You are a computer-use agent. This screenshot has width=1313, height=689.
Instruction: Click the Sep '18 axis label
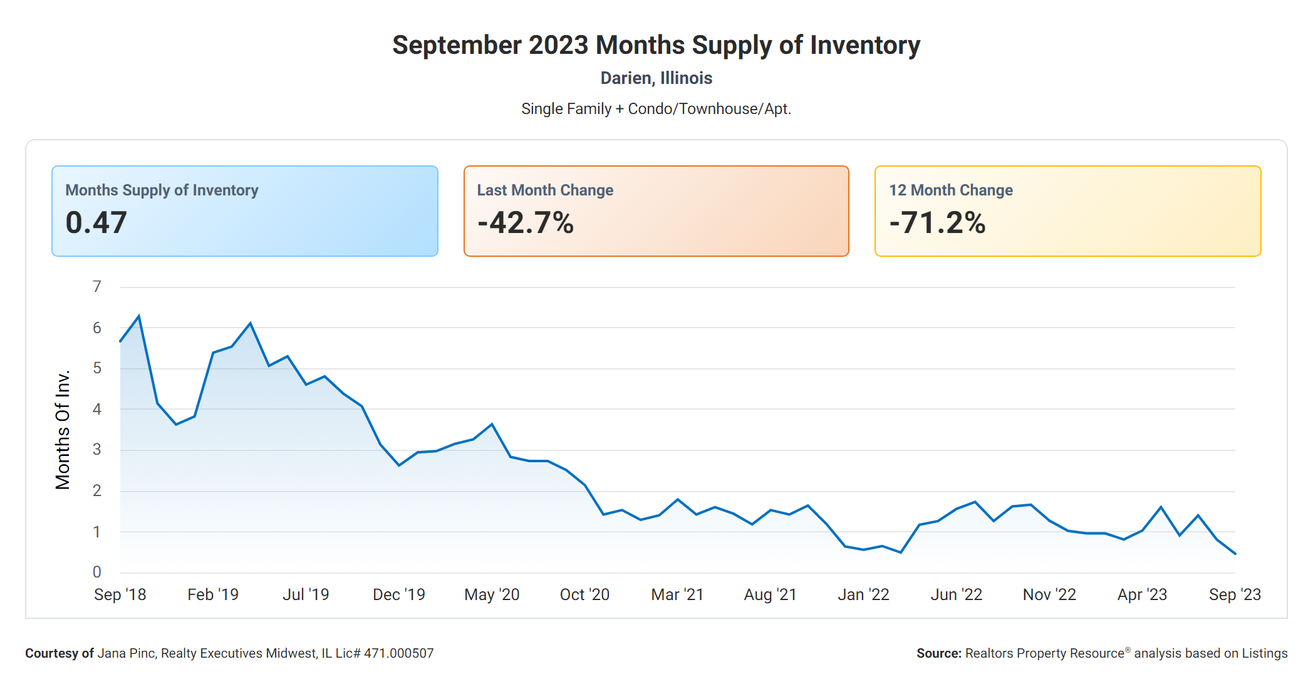pyautogui.click(x=120, y=594)
